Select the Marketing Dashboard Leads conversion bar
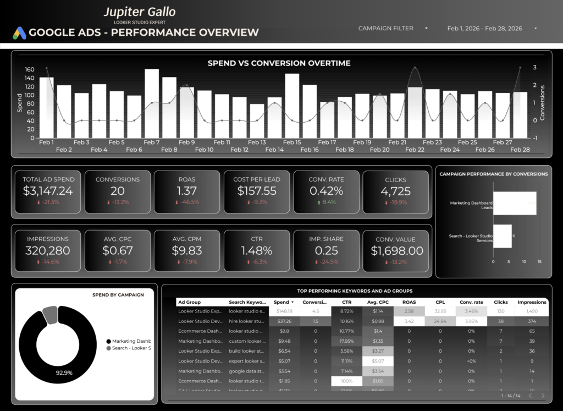This screenshot has width=563, height=411. click(x=514, y=202)
